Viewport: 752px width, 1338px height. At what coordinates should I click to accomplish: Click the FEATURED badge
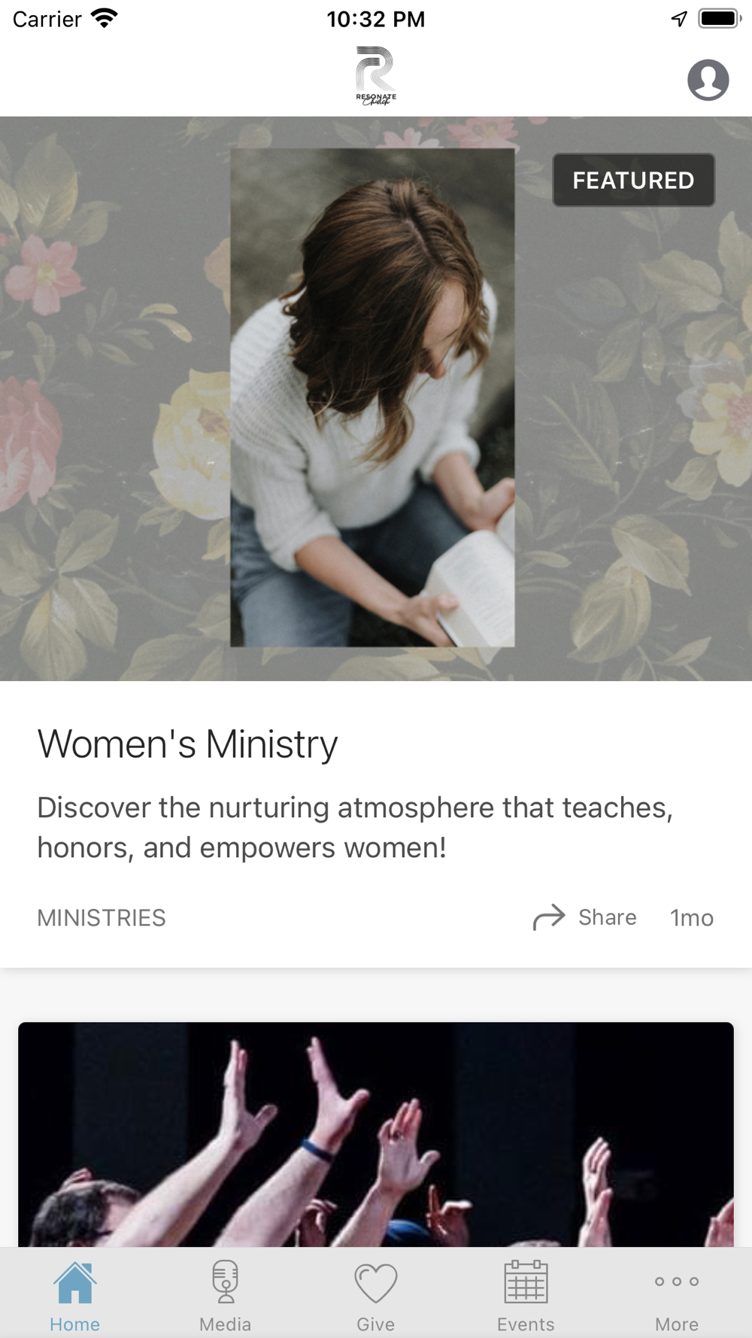[x=634, y=181]
